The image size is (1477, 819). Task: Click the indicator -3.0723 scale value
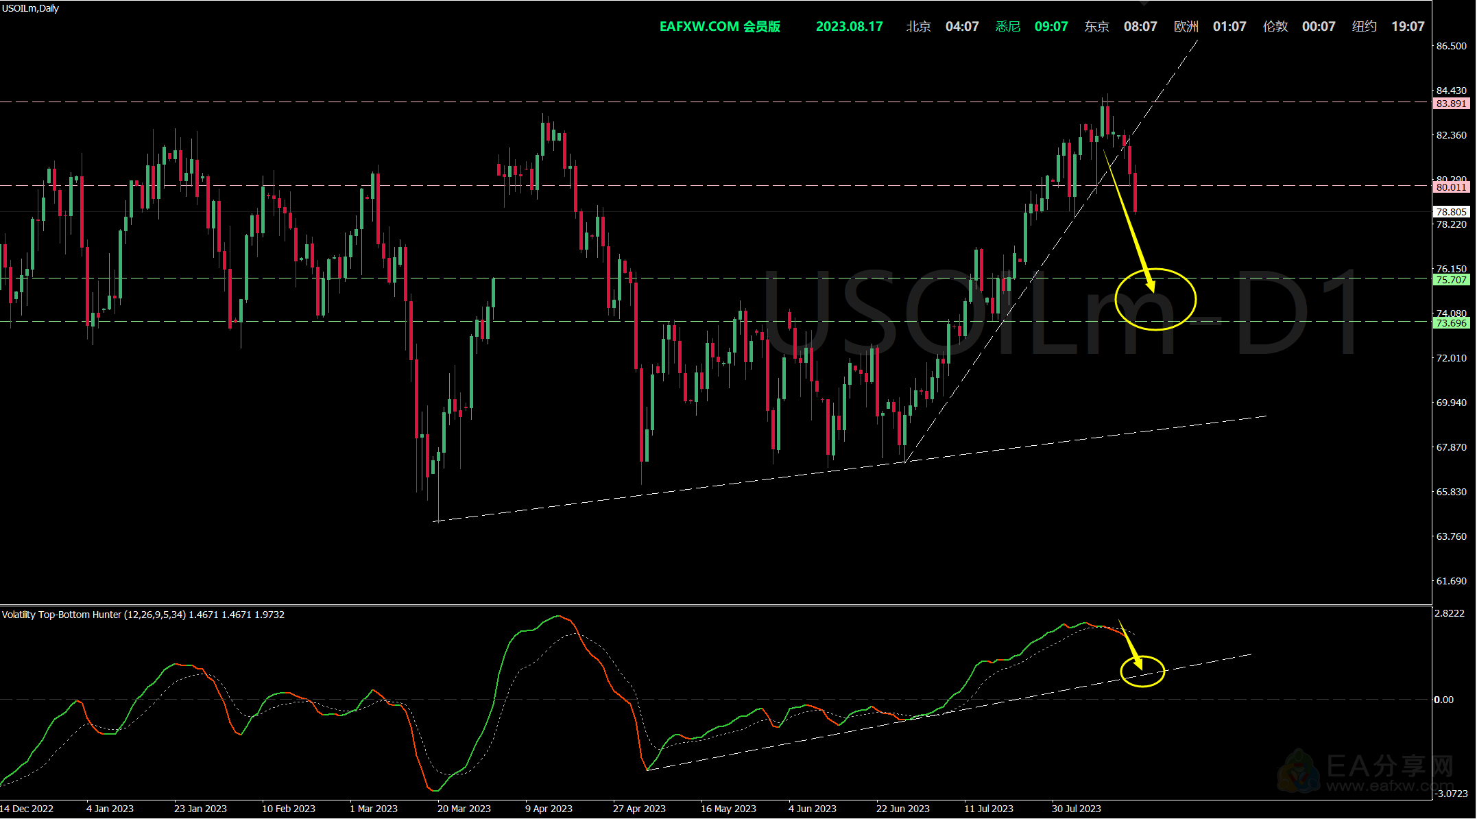pos(1452,794)
